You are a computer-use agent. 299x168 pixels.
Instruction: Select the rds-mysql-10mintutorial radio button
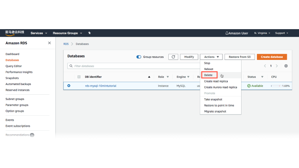pyautogui.click(x=69, y=86)
